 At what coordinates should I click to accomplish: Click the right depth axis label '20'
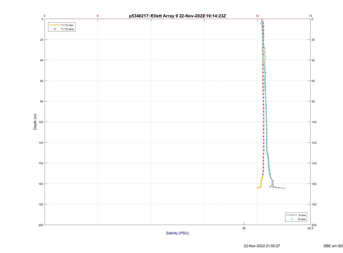click(x=313, y=40)
